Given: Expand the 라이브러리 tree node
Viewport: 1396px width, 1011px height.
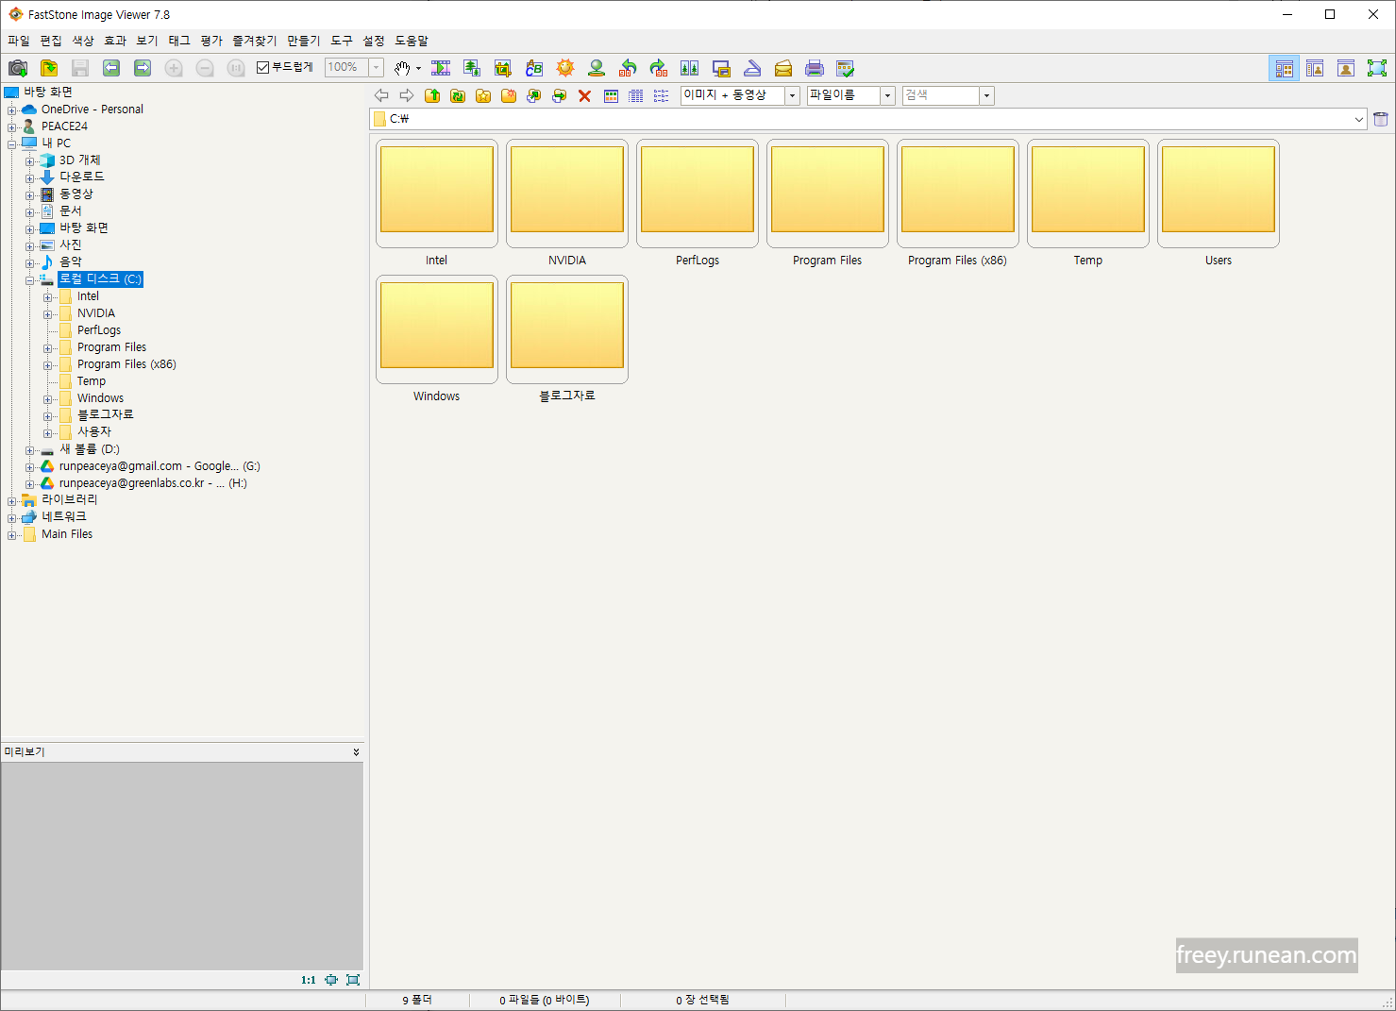Looking at the screenshot, I should coord(12,500).
